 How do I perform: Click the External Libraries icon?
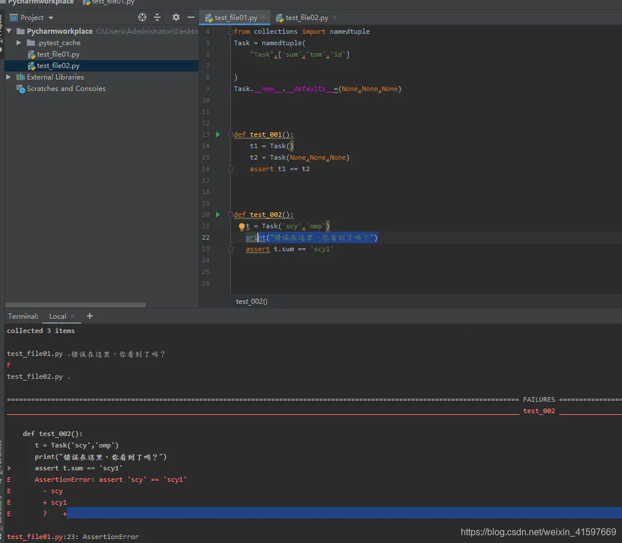(20, 77)
